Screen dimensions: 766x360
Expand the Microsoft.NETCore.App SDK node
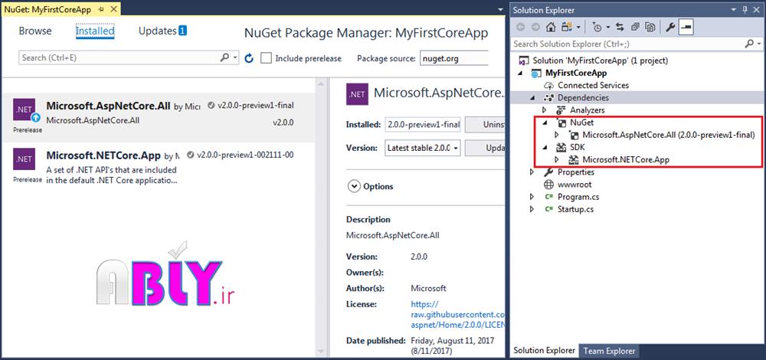tap(557, 160)
